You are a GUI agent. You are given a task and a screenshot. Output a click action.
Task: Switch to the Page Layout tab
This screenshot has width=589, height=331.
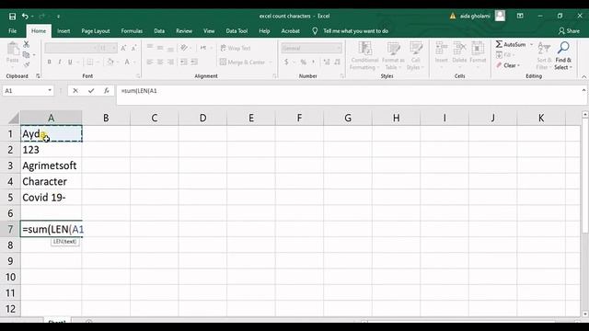[x=96, y=30]
